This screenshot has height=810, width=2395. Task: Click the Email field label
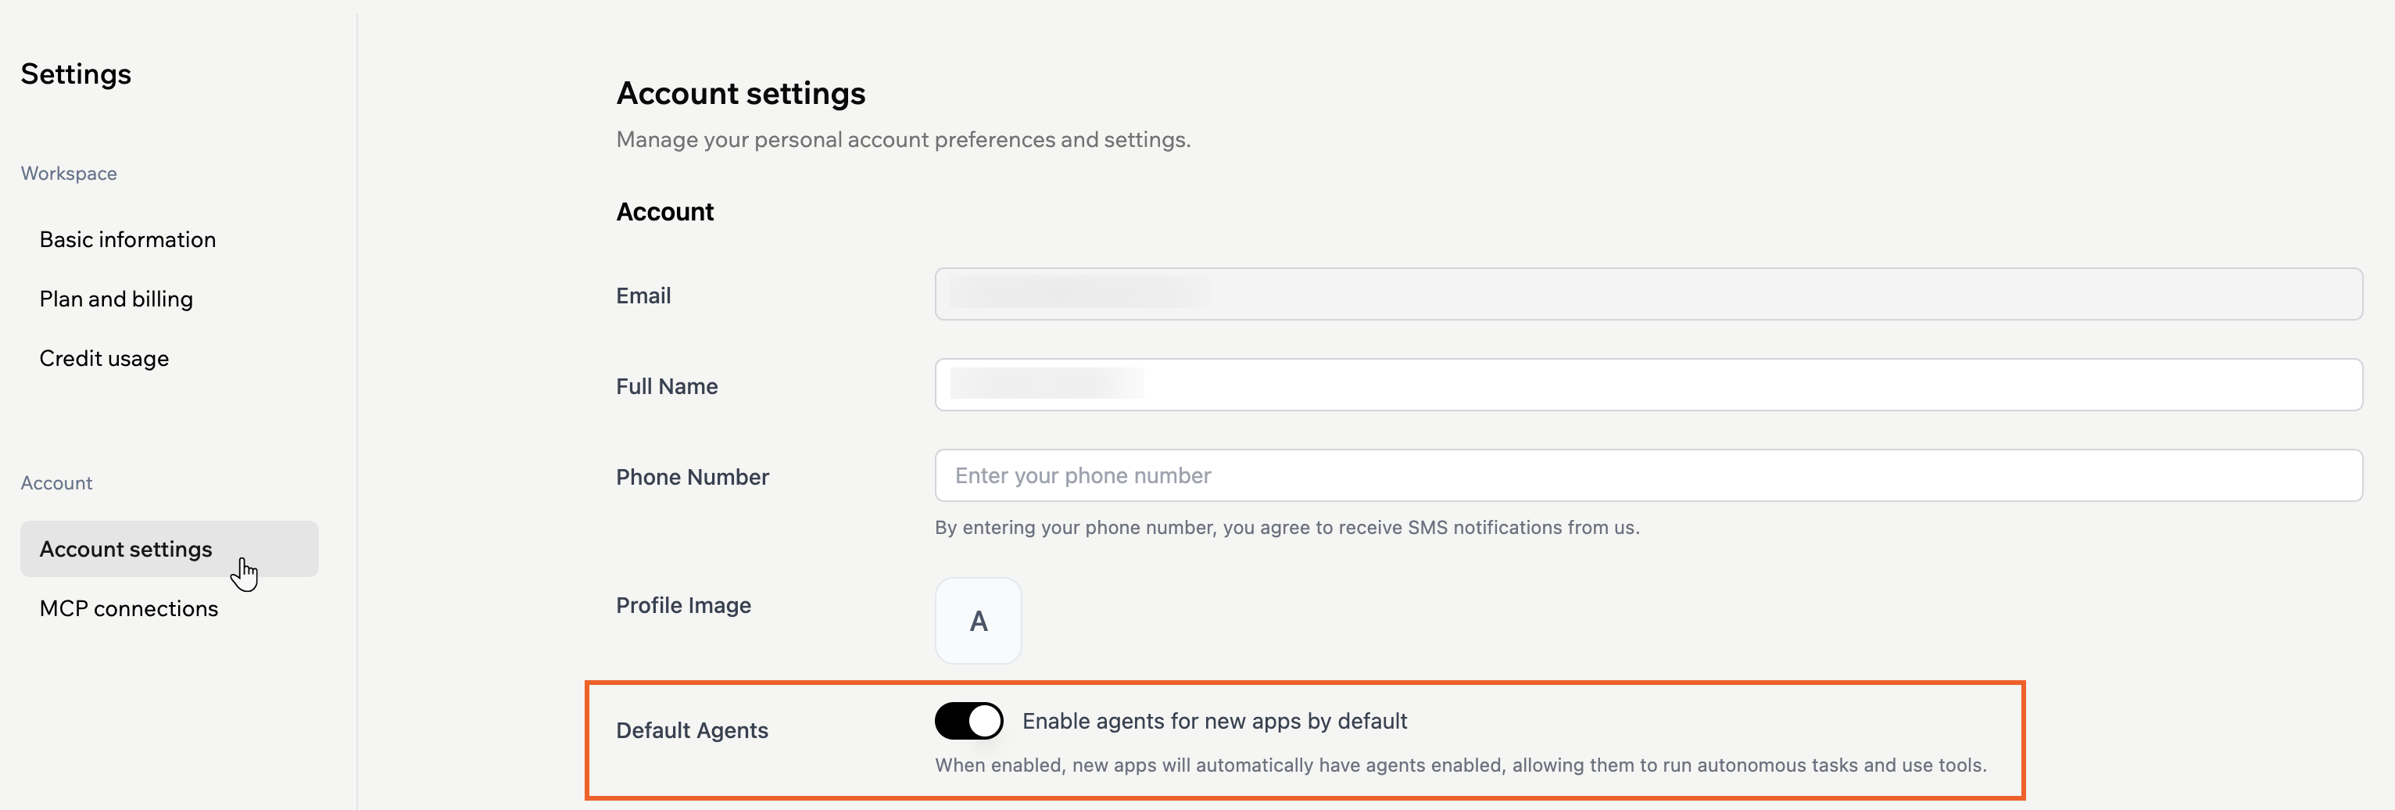click(643, 296)
